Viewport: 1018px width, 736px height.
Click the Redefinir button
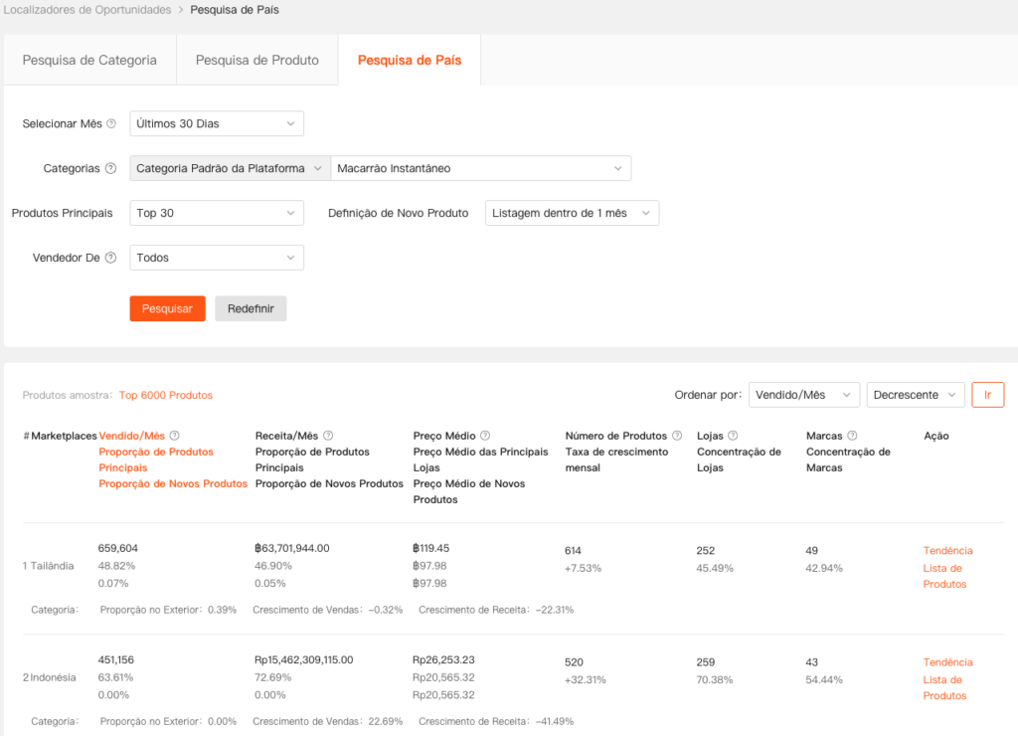(251, 308)
